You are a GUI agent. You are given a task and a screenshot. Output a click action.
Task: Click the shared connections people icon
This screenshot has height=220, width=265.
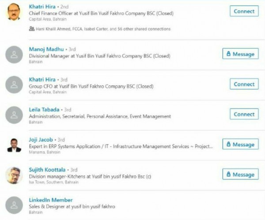tap(31, 29)
